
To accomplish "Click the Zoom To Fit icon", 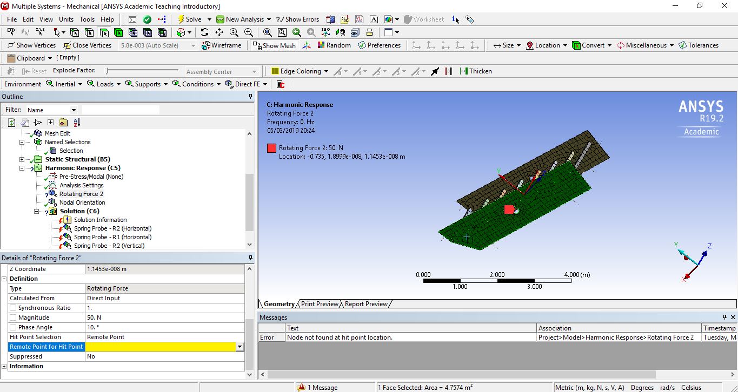I will (267, 32).
